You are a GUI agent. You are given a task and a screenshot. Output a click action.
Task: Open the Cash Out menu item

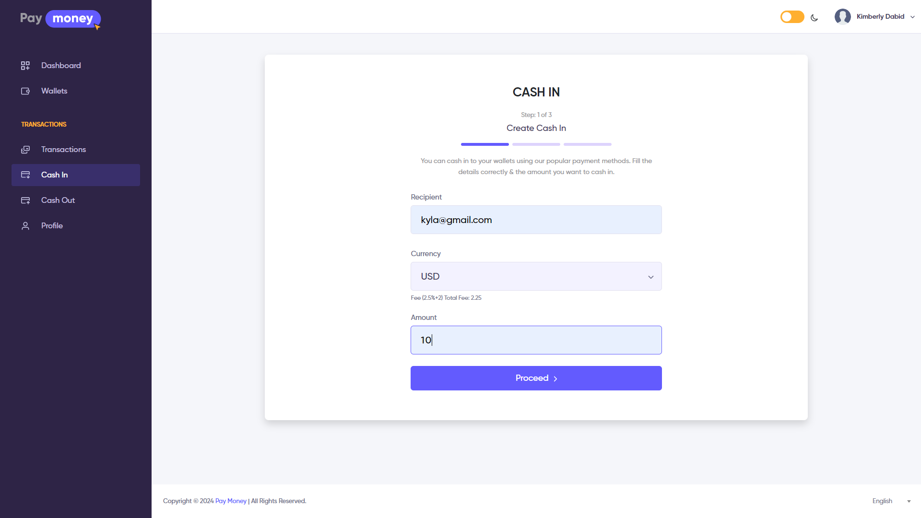(x=58, y=200)
